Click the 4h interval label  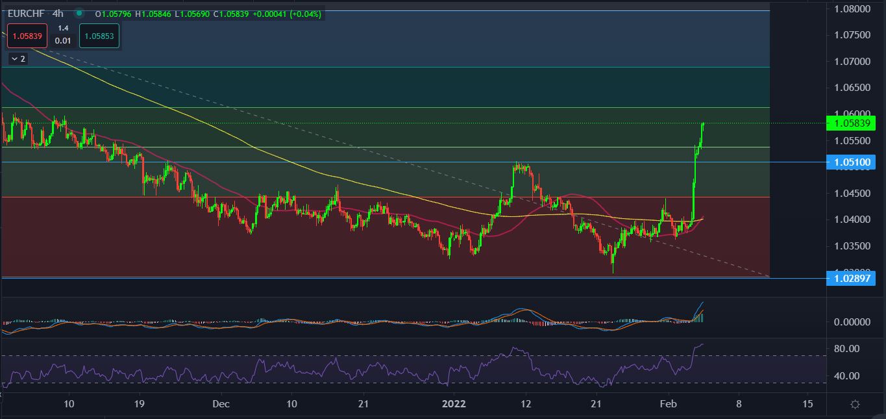click(58, 13)
